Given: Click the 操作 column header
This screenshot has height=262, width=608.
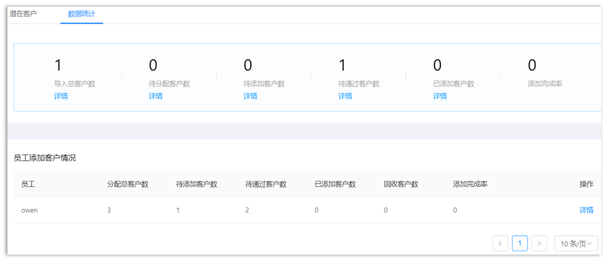Looking at the screenshot, I should tap(586, 184).
